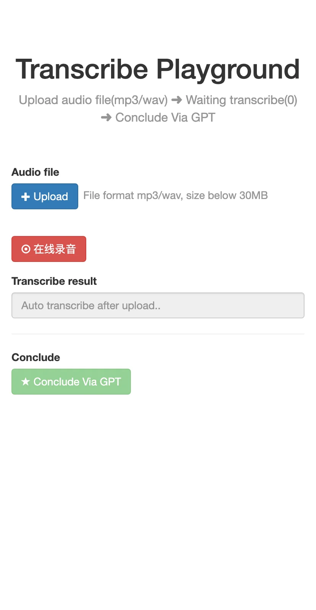Click the record circle icon on red button
This screenshot has width=316, height=610.
tap(26, 249)
